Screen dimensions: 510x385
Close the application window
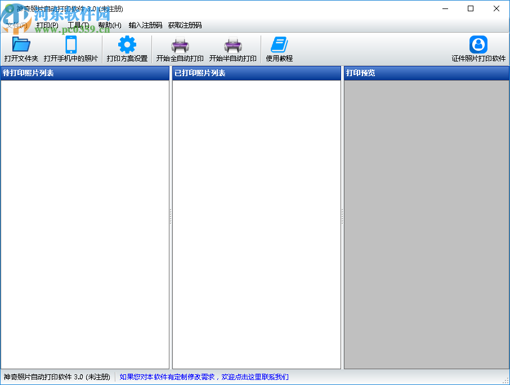pos(496,9)
